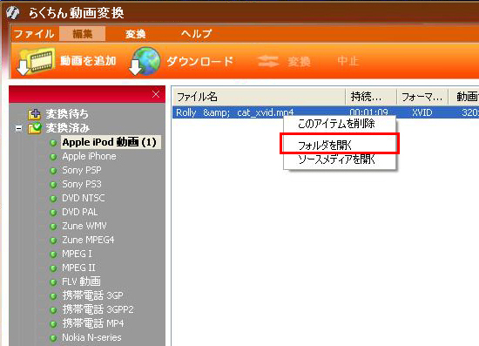Select MPEG II in the tree
The height and width of the screenshot is (346, 479).
(x=78, y=268)
